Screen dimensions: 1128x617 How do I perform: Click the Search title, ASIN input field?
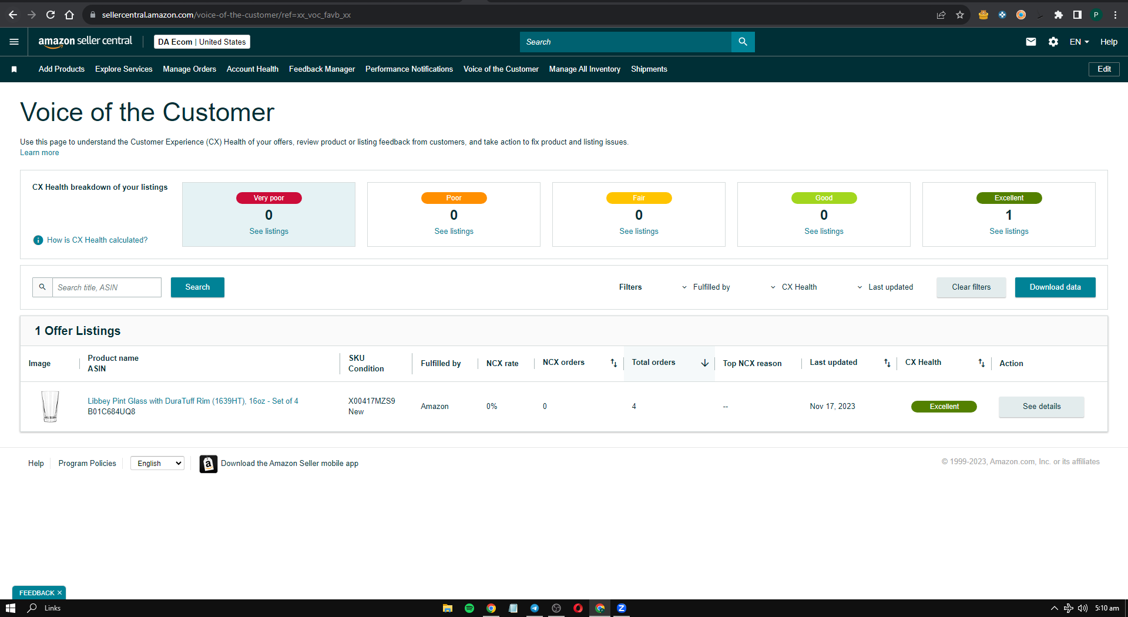tap(107, 287)
